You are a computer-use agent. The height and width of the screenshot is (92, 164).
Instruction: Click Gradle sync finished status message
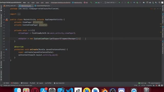18,85
